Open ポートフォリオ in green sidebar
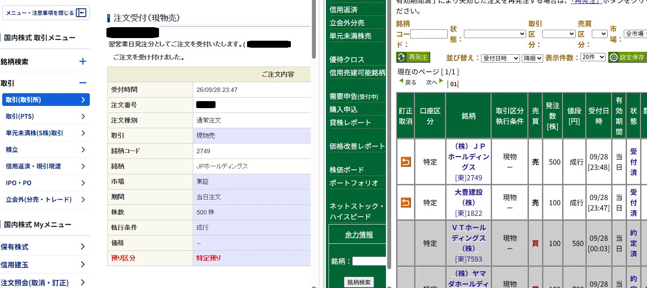Image resolution: width=647 pixels, height=288 pixels. coord(354,183)
